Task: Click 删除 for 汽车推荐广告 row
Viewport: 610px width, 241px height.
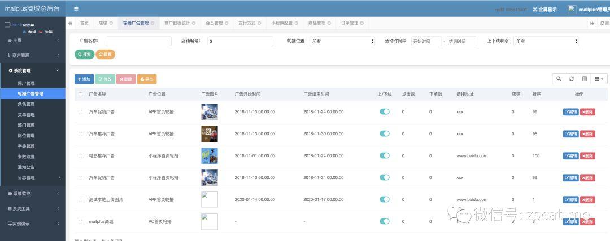Action: point(587,134)
